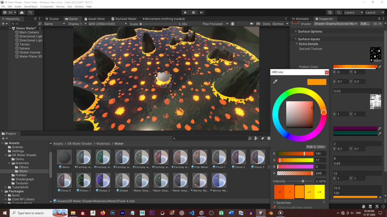The image size is (387, 217).
Task: Switch to Stylized Water tab
Action: (124, 19)
